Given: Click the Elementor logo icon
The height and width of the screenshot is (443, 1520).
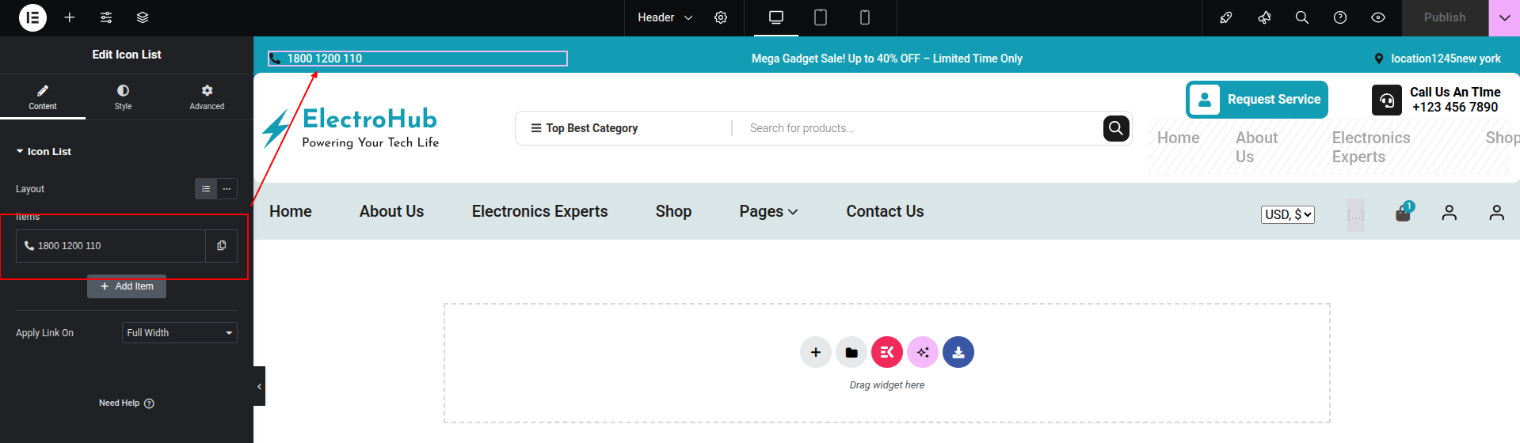Looking at the screenshot, I should pos(32,17).
